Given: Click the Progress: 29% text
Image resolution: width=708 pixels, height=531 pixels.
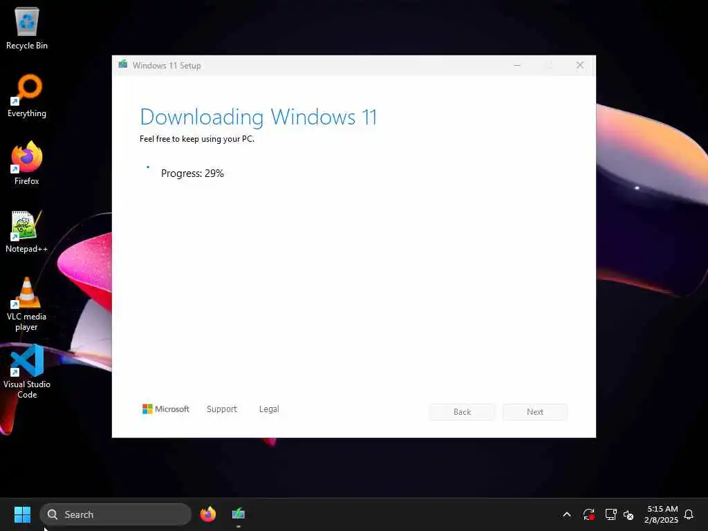Looking at the screenshot, I should click(192, 174).
